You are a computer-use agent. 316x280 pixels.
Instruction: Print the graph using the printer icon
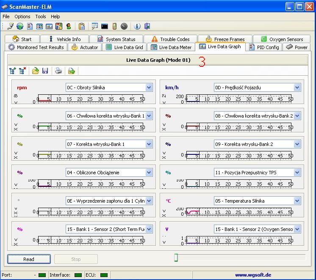tap(58, 71)
